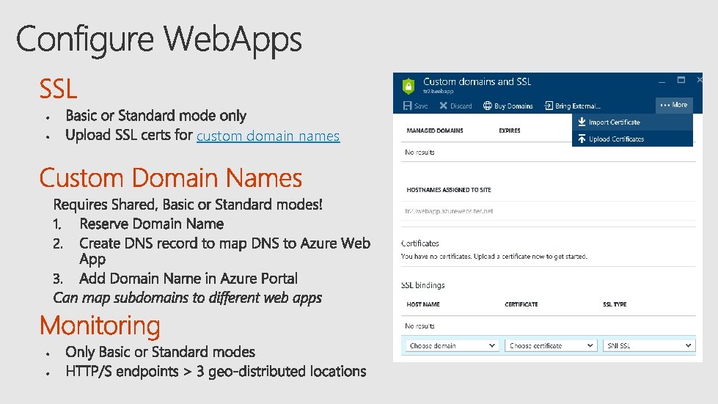Click 'HTTP/S endpoints' bullet text

click(216, 371)
